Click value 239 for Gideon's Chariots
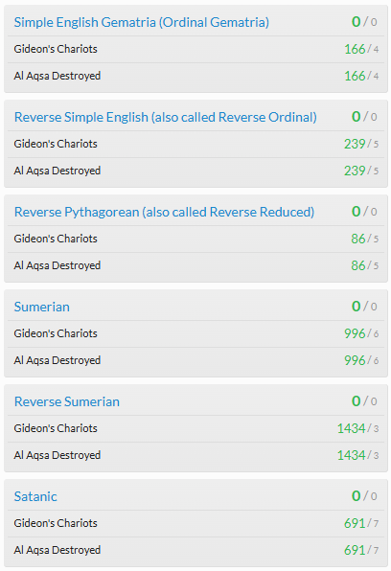This screenshot has width=391, height=571. 355,144
